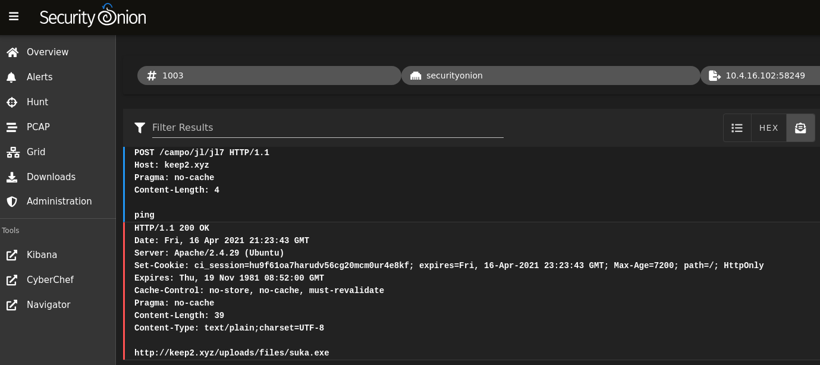Click the Cache-Control header line
This screenshot has width=820, height=365.
point(259,291)
